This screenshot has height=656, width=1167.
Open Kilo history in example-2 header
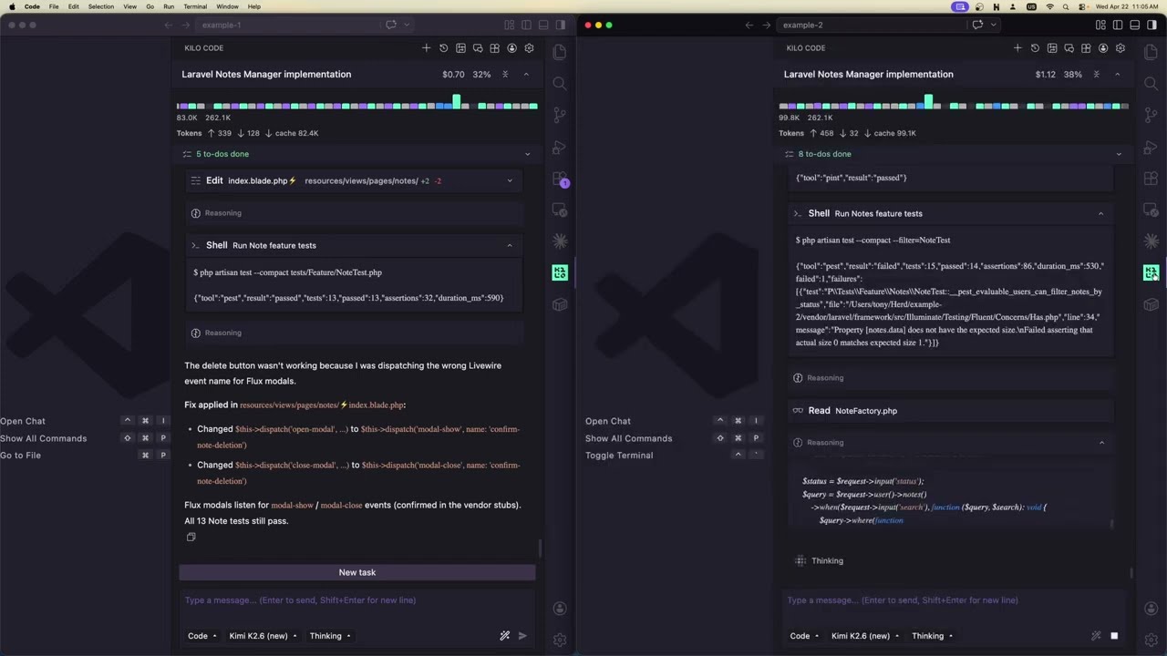1035,48
